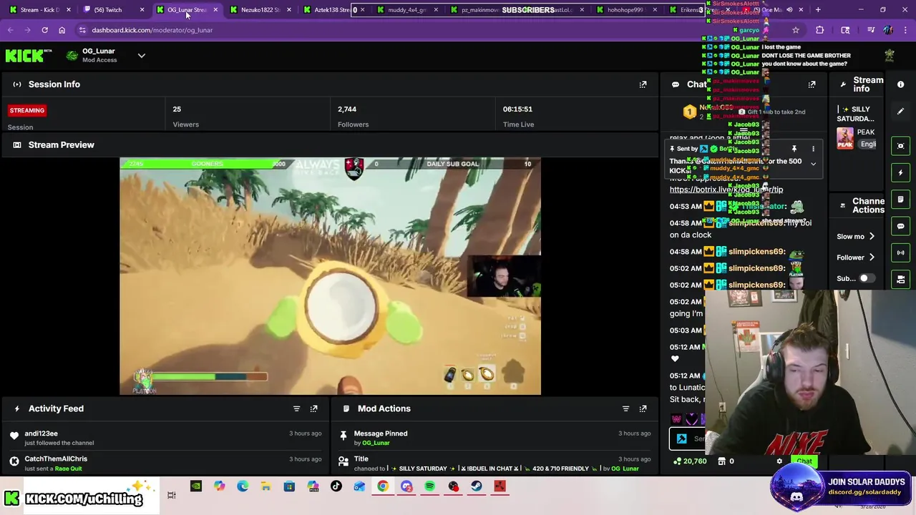Toggle Activity Feed lightning sidebar icon
Image resolution: width=916 pixels, height=515 pixels.
pos(900,172)
